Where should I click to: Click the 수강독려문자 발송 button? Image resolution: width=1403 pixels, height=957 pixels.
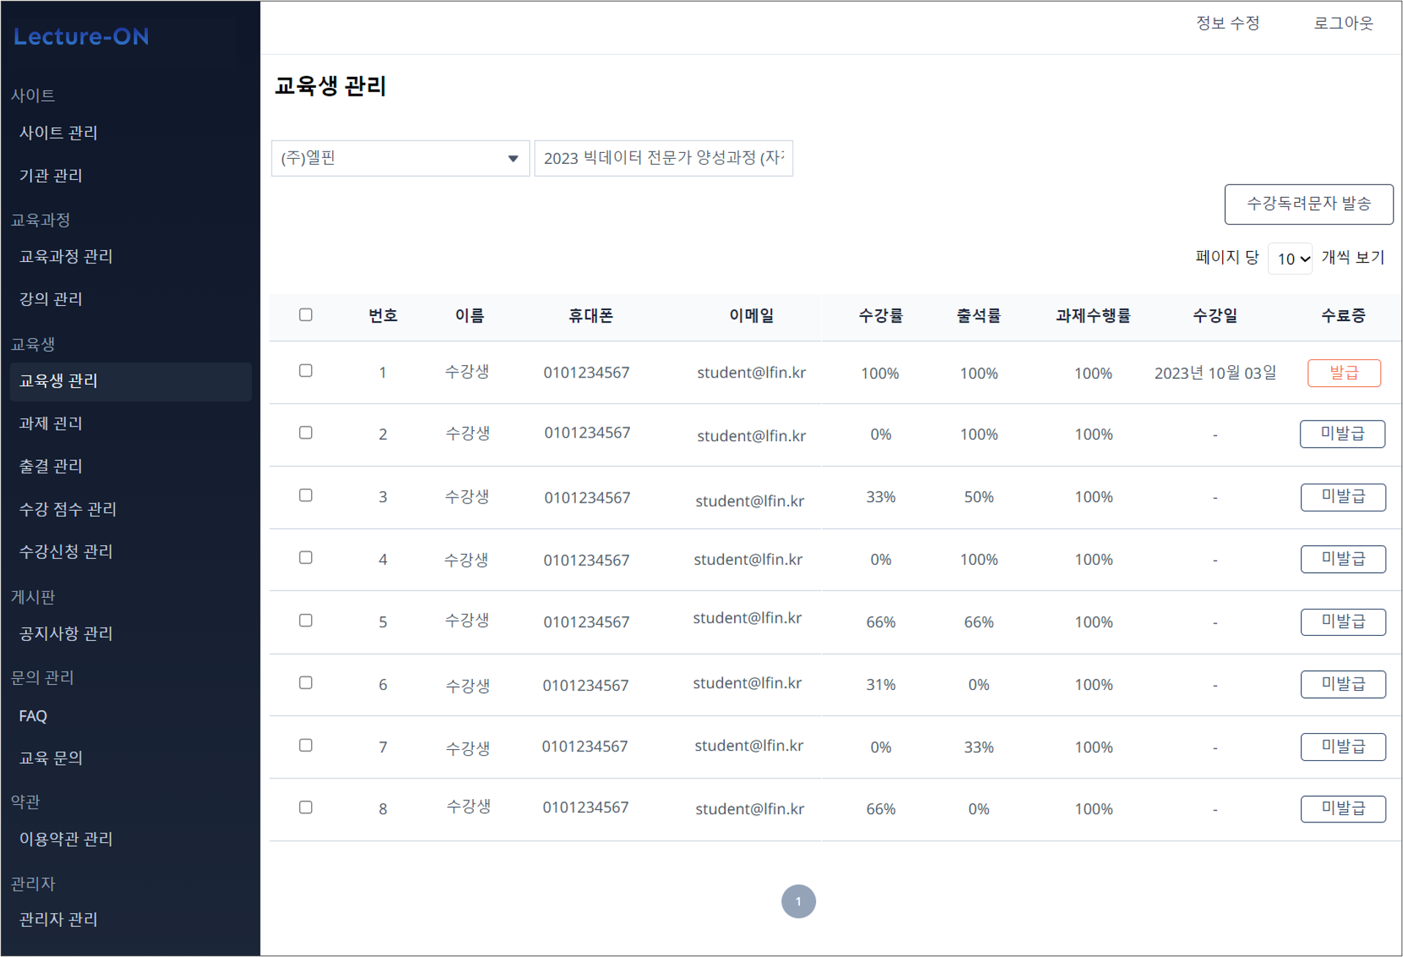[1309, 204]
